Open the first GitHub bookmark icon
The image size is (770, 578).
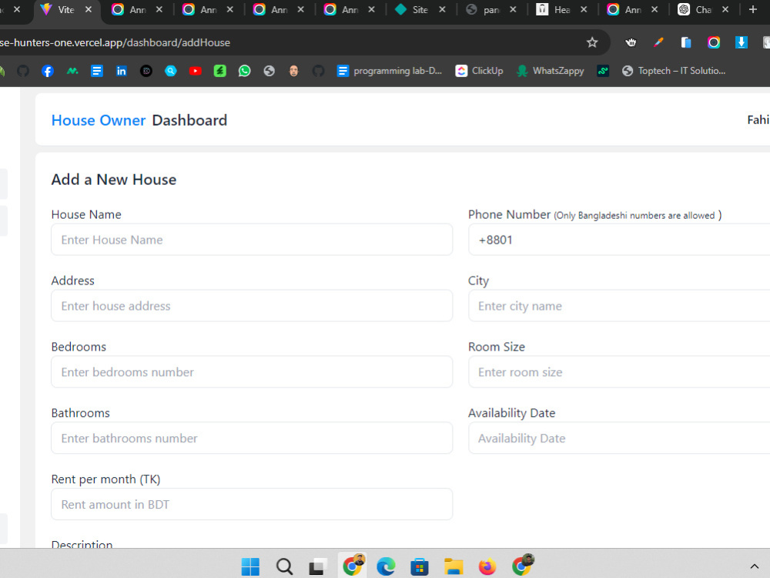tap(23, 71)
